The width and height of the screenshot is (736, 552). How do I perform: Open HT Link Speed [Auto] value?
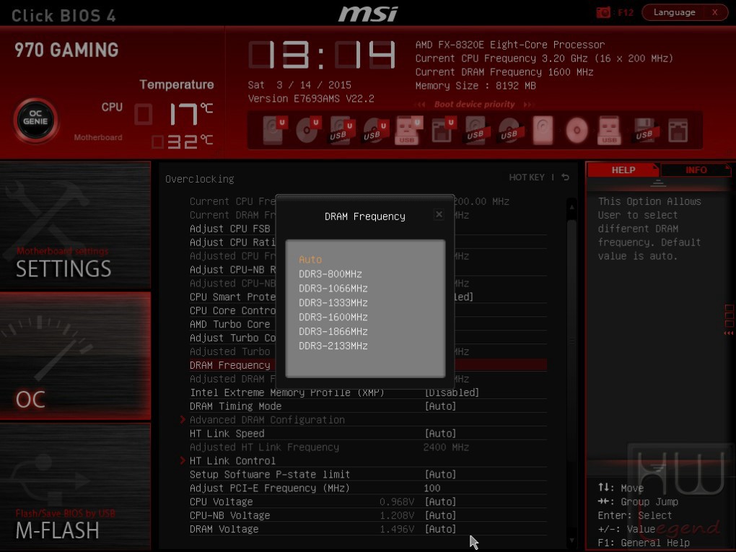[440, 433]
